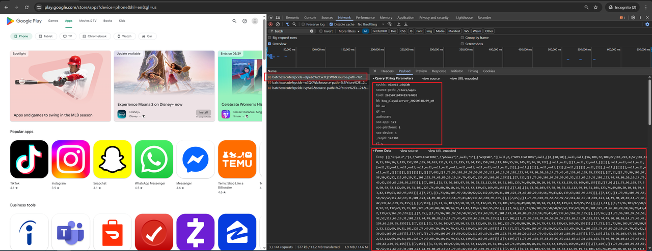Select the Chromebook device chip
The image size is (652, 251).
coord(94,36)
